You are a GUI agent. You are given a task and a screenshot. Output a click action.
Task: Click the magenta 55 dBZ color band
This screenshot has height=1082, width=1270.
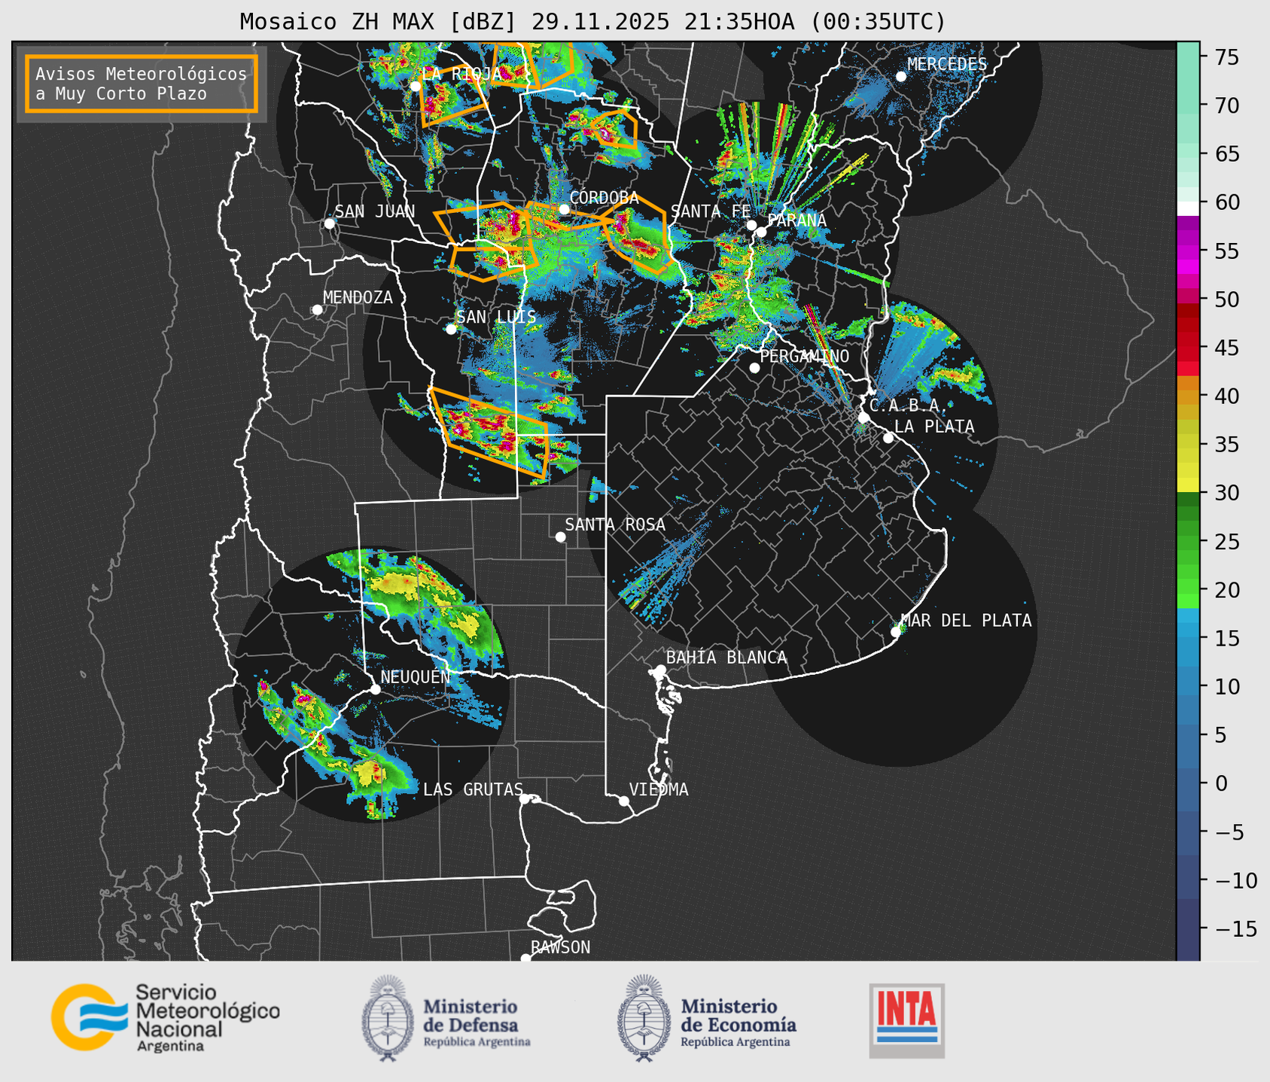[x=1188, y=251]
